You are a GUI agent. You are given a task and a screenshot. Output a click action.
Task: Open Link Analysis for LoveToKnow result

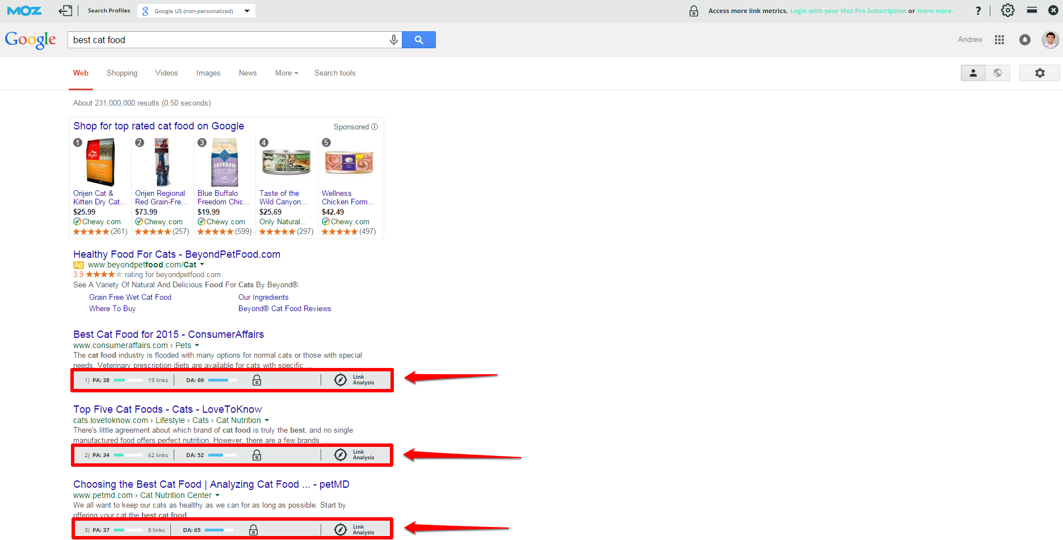[354, 455]
